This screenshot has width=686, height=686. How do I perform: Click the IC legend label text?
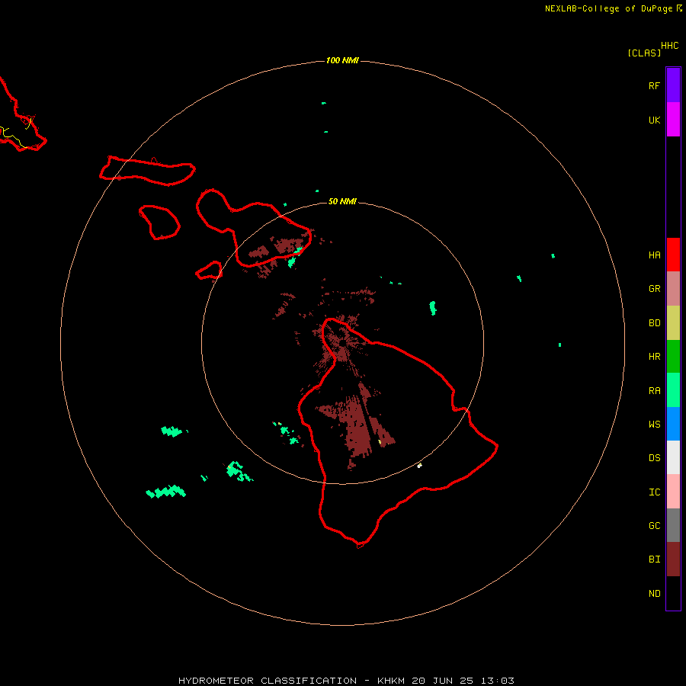(x=654, y=492)
